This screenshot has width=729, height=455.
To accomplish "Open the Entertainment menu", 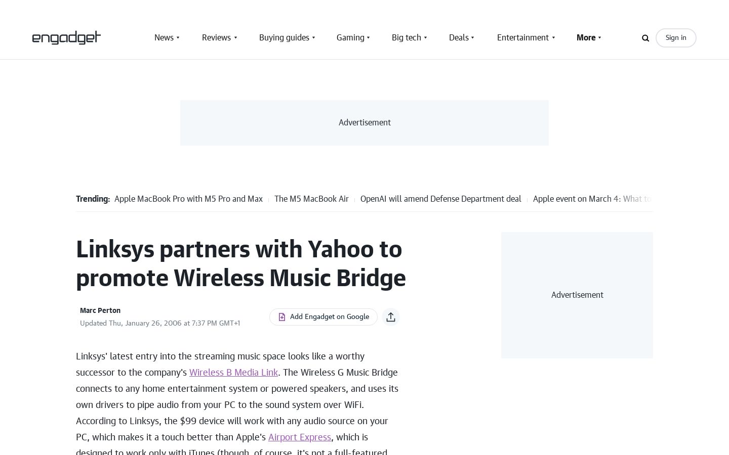I will click(x=522, y=38).
